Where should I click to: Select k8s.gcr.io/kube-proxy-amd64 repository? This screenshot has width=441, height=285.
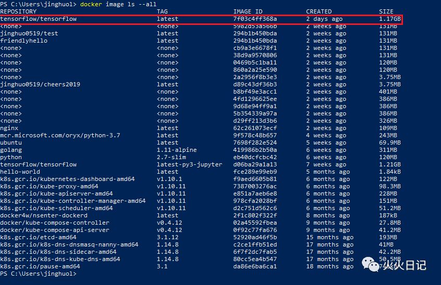point(49,186)
